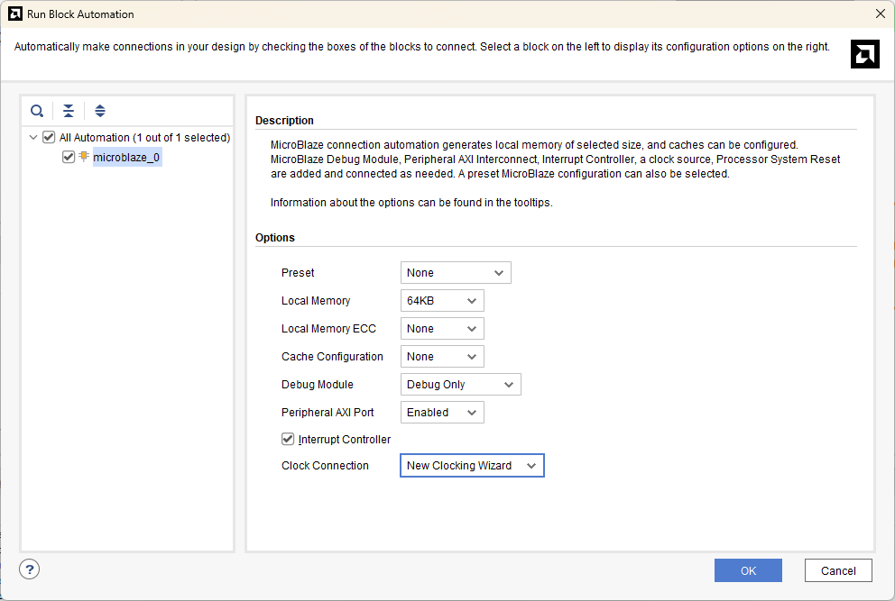895x601 pixels.
Task: Click the AMD logo icon
Action: (864, 54)
